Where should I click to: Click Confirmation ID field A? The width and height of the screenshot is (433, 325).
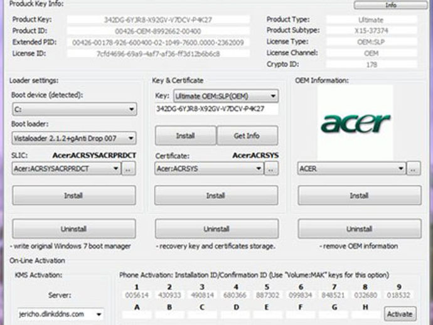tap(137, 315)
